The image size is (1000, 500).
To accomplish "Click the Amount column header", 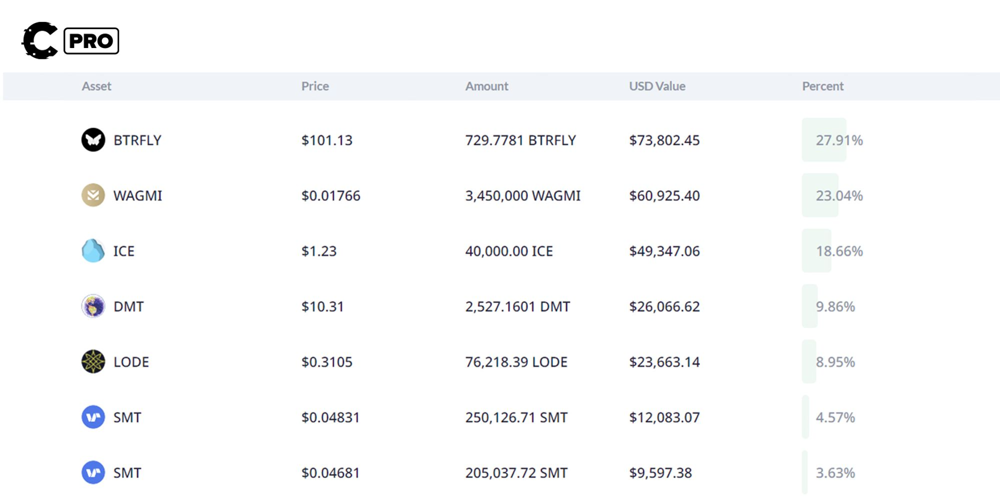I will click(x=486, y=86).
